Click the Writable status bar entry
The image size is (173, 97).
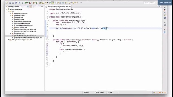(86, 92)
